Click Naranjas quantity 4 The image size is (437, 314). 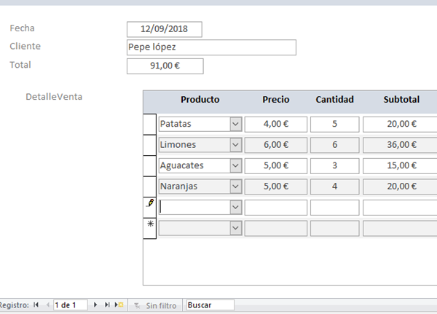(x=335, y=187)
